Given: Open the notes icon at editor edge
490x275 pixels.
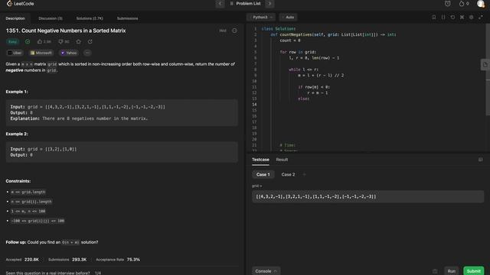Looking at the screenshot, I should [x=485, y=65].
